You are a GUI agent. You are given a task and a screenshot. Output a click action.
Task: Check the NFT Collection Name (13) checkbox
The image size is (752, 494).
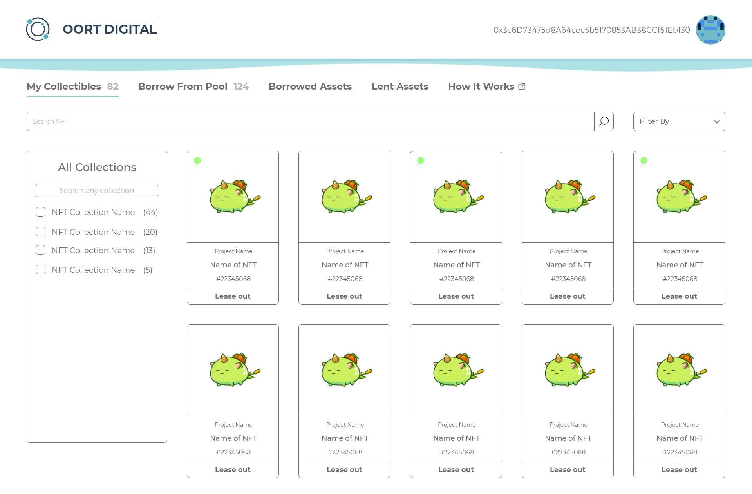tap(41, 250)
